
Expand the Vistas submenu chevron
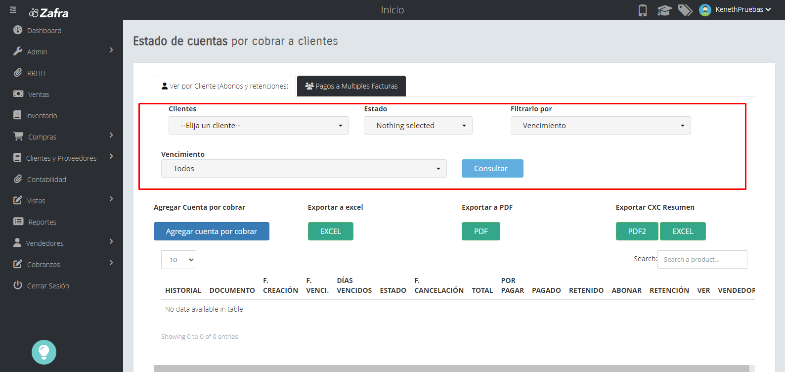pyautogui.click(x=111, y=199)
